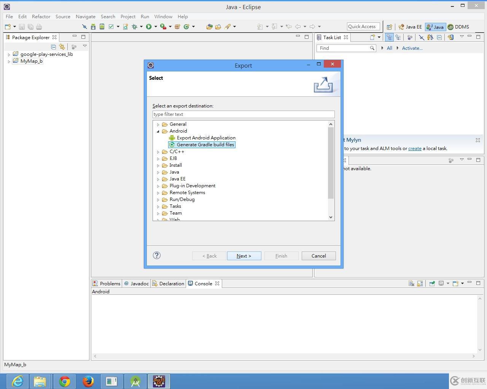Expand the google-play-services_lib project

[9, 54]
